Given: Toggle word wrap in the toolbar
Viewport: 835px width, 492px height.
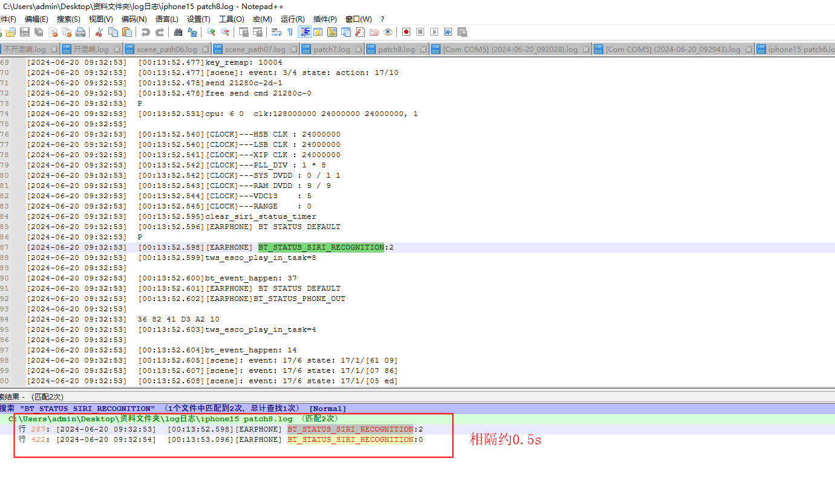Looking at the screenshot, I should coord(277,32).
